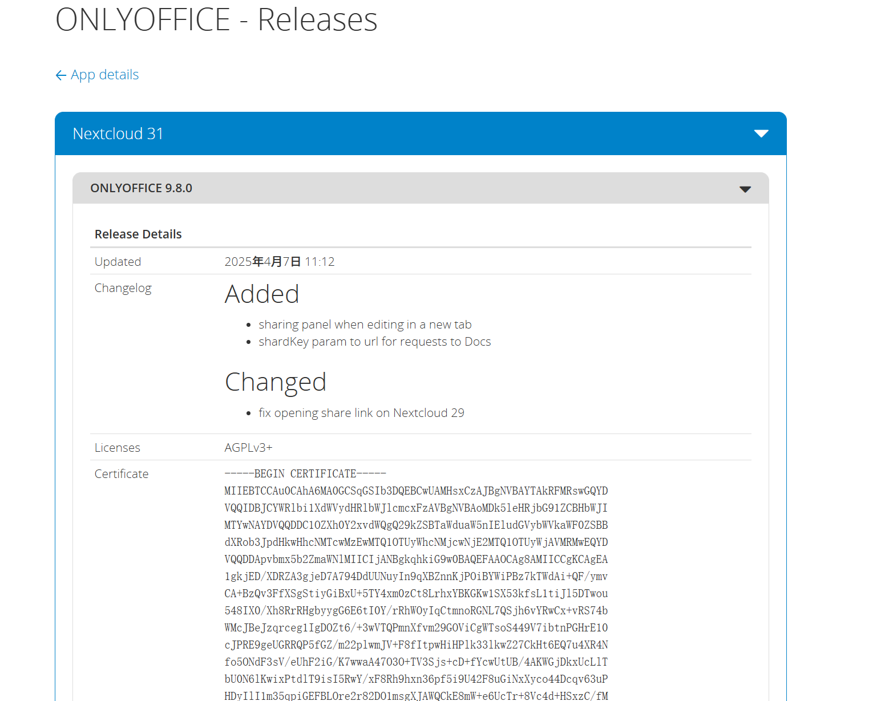Collapse the ONLYOFFICE 9.8.0 release panel

pyautogui.click(x=421, y=188)
